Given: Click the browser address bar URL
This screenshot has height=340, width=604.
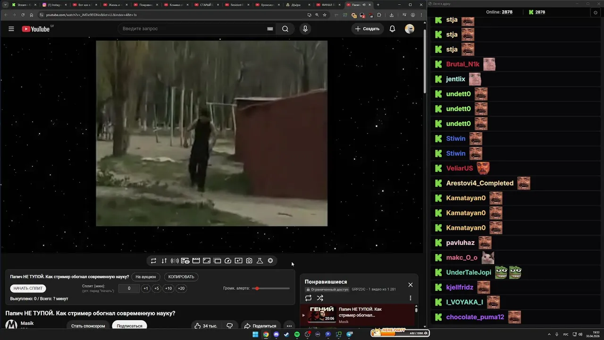Looking at the screenshot, I should coord(92,15).
